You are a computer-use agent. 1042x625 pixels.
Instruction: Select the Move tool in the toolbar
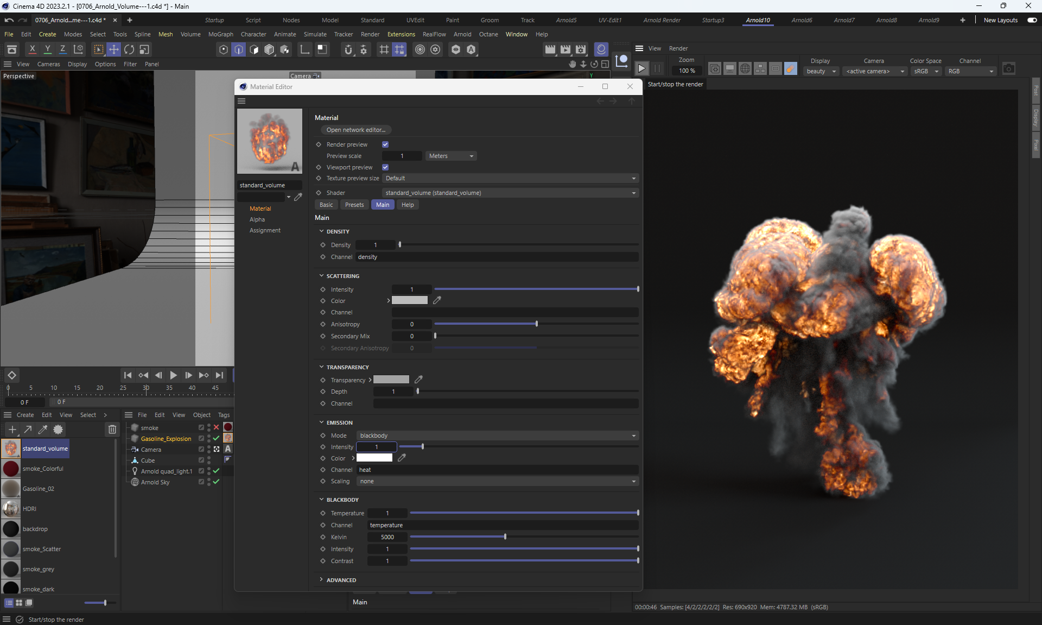click(x=114, y=49)
